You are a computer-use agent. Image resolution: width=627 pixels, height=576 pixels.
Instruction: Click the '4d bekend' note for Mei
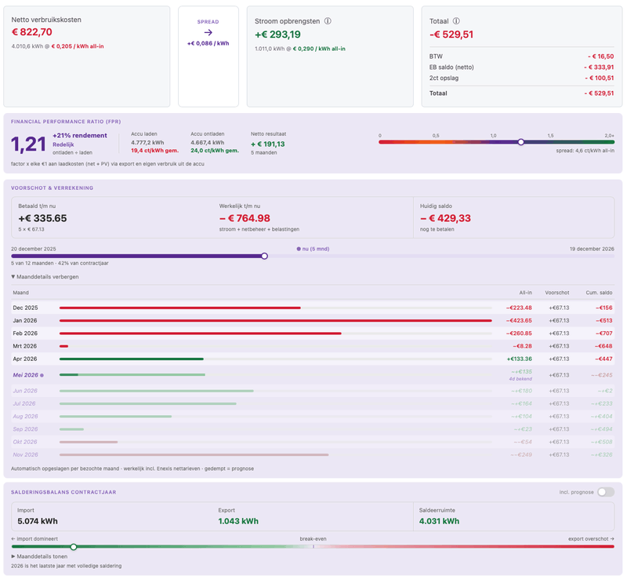click(x=520, y=379)
